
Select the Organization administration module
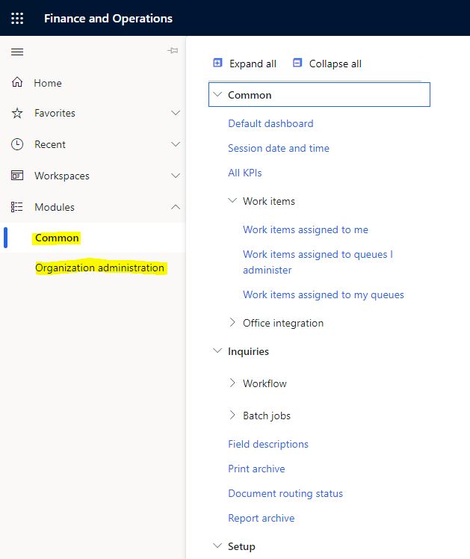(99, 268)
